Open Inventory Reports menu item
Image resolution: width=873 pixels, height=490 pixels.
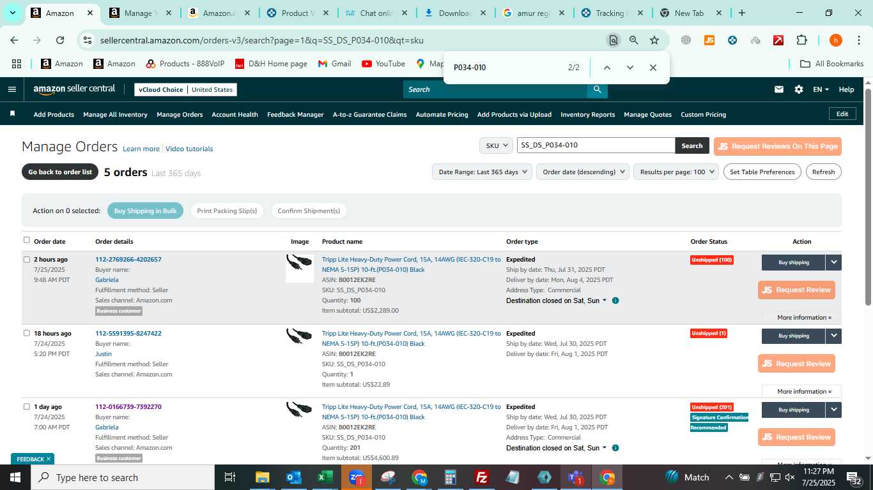[x=587, y=115]
